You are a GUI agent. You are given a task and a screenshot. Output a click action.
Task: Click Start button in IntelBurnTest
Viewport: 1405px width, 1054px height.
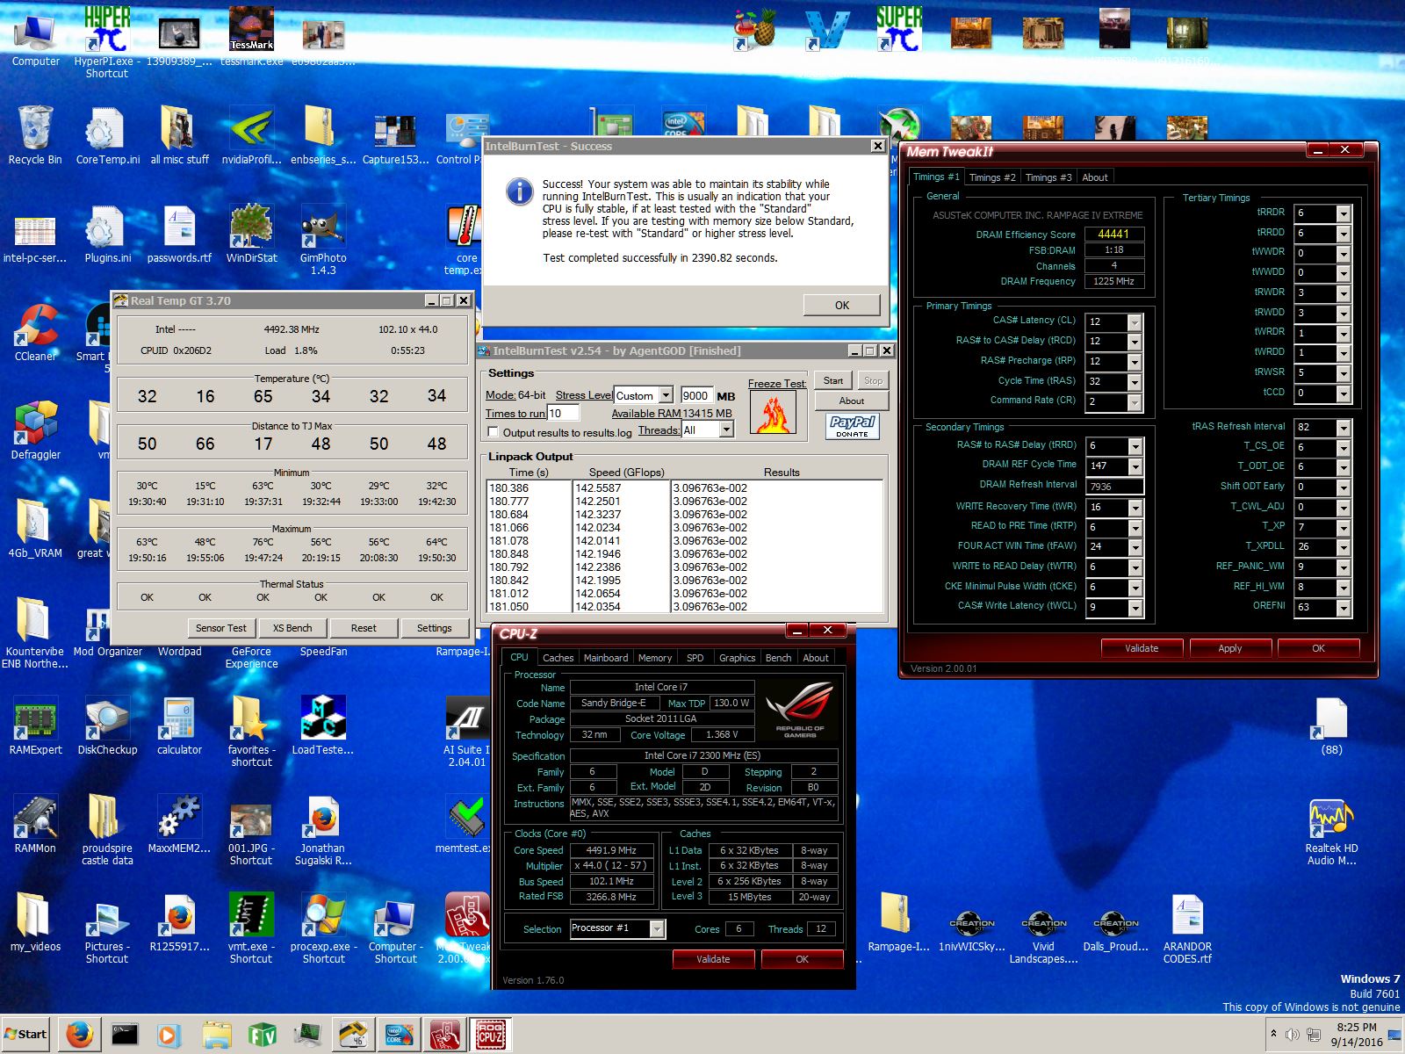coord(833,380)
